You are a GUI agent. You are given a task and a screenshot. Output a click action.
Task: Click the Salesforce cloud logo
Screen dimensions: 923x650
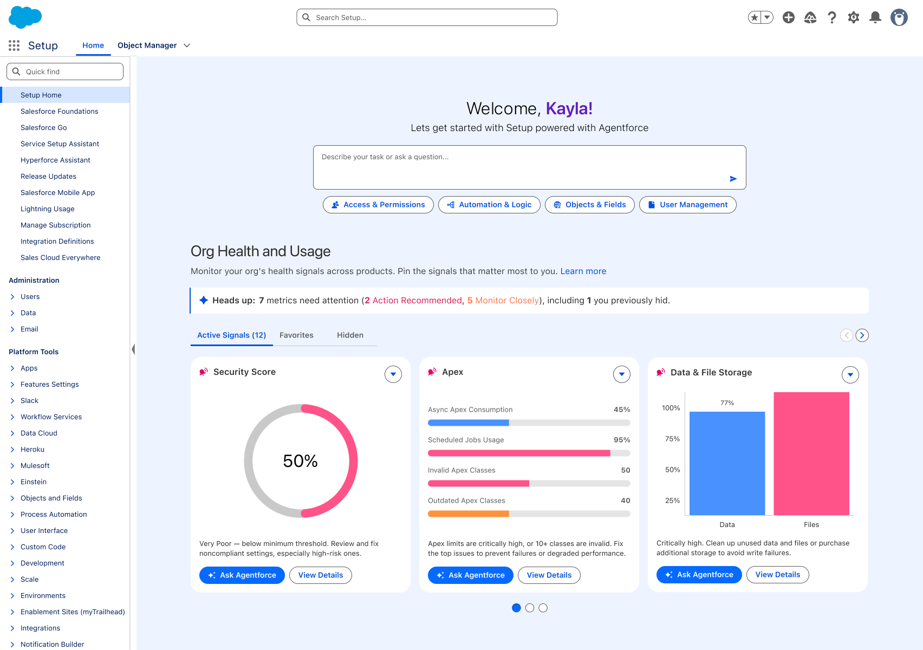25,17
